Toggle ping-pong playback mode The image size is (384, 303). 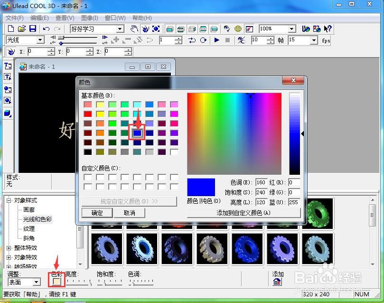tap(192, 40)
